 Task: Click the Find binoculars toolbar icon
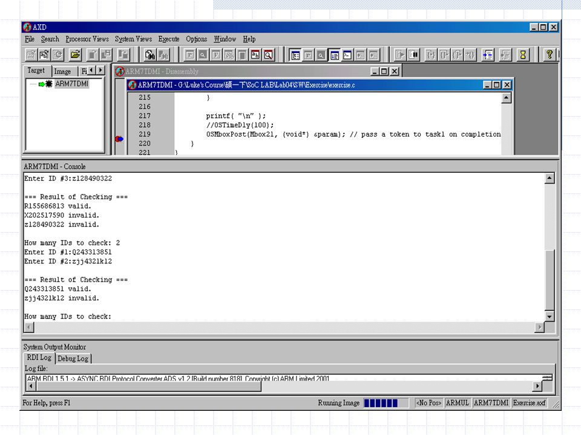tap(150, 55)
